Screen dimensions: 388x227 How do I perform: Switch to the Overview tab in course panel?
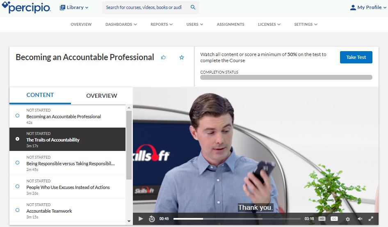(x=101, y=96)
